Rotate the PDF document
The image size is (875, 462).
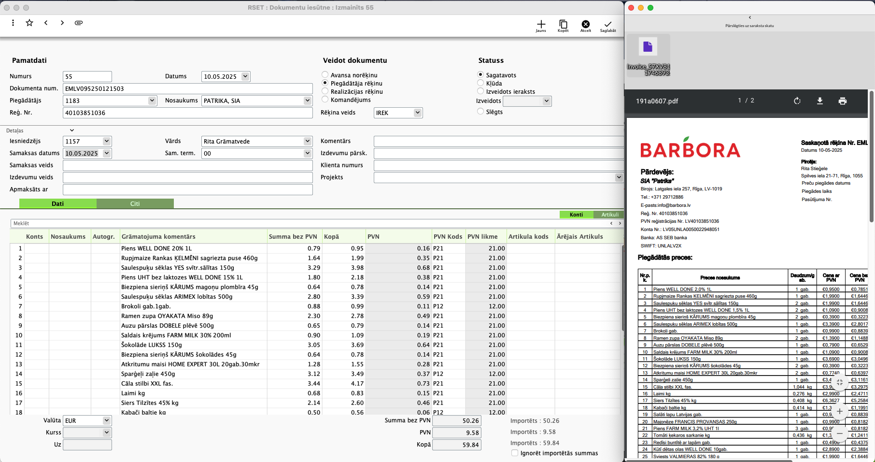(797, 101)
